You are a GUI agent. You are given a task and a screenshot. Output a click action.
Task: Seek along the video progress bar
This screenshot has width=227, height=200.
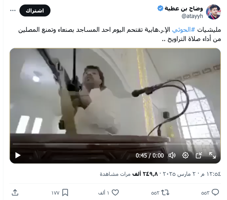pos(115,144)
